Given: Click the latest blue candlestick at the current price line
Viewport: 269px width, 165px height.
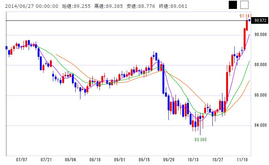Looking at the screenshot, I should click(250, 20).
